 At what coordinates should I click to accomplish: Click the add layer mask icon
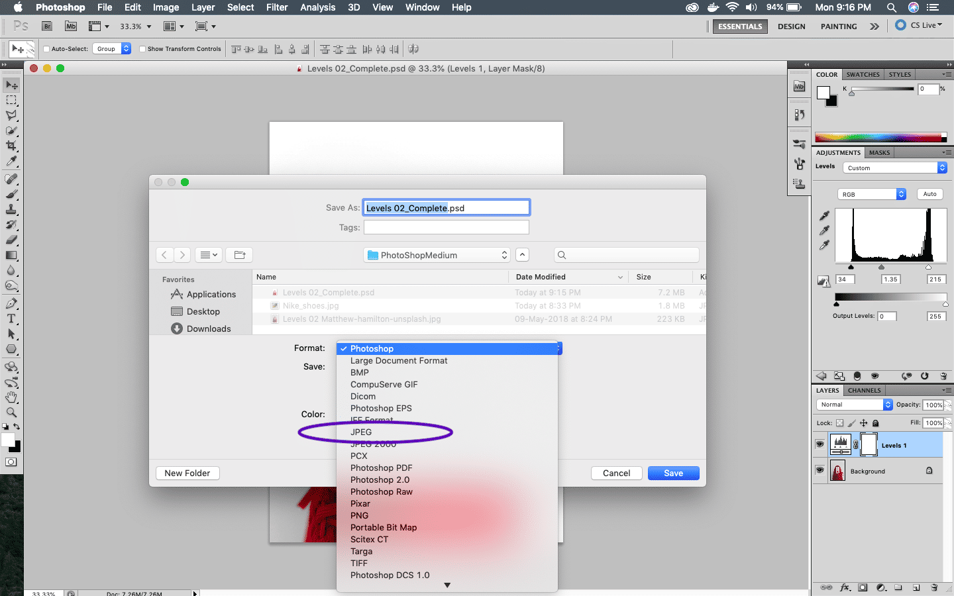point(863,587)
